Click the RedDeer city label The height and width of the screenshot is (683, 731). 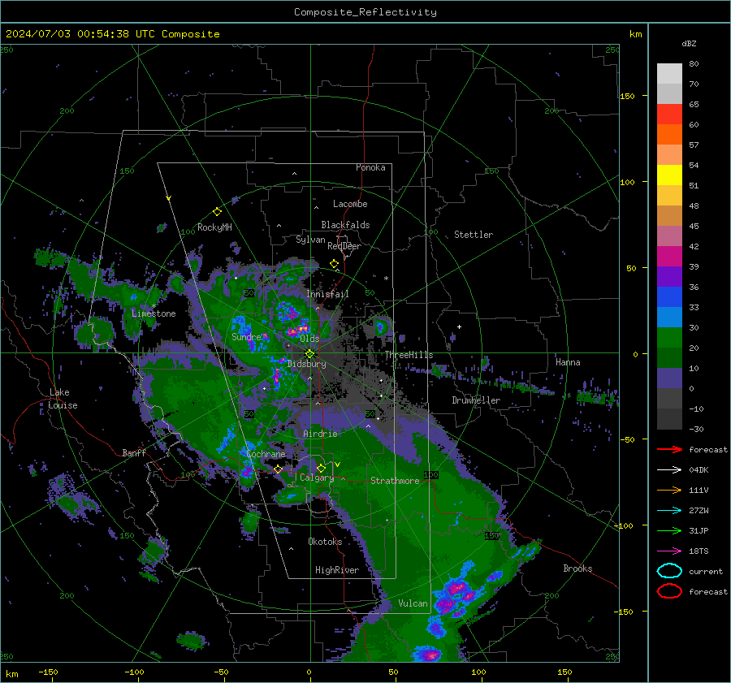coord(344,246)
